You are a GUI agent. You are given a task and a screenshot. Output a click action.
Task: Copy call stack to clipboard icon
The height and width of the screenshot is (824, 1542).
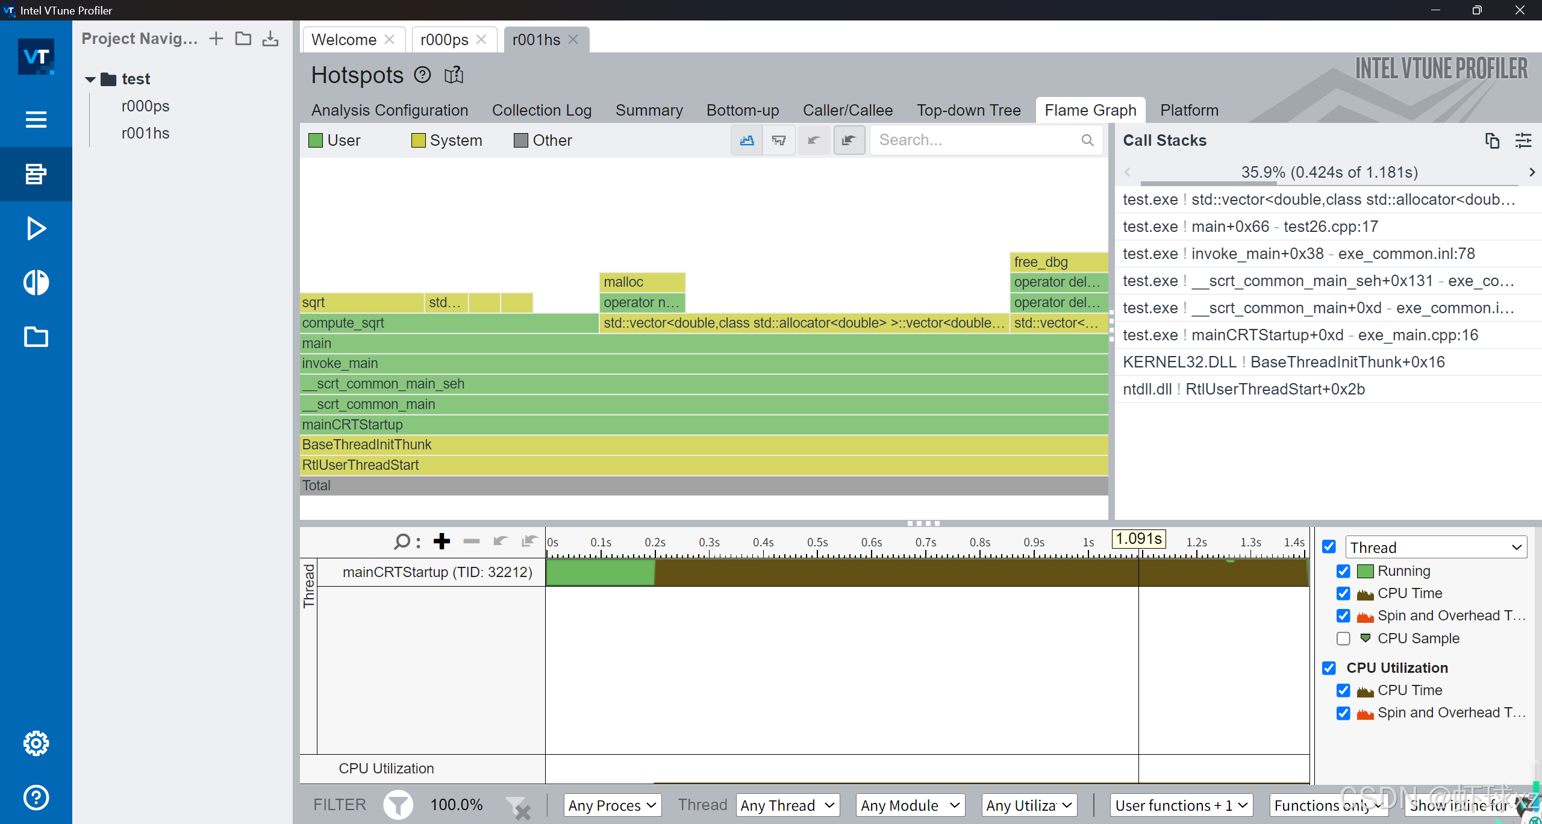(x=1492, y=140)
